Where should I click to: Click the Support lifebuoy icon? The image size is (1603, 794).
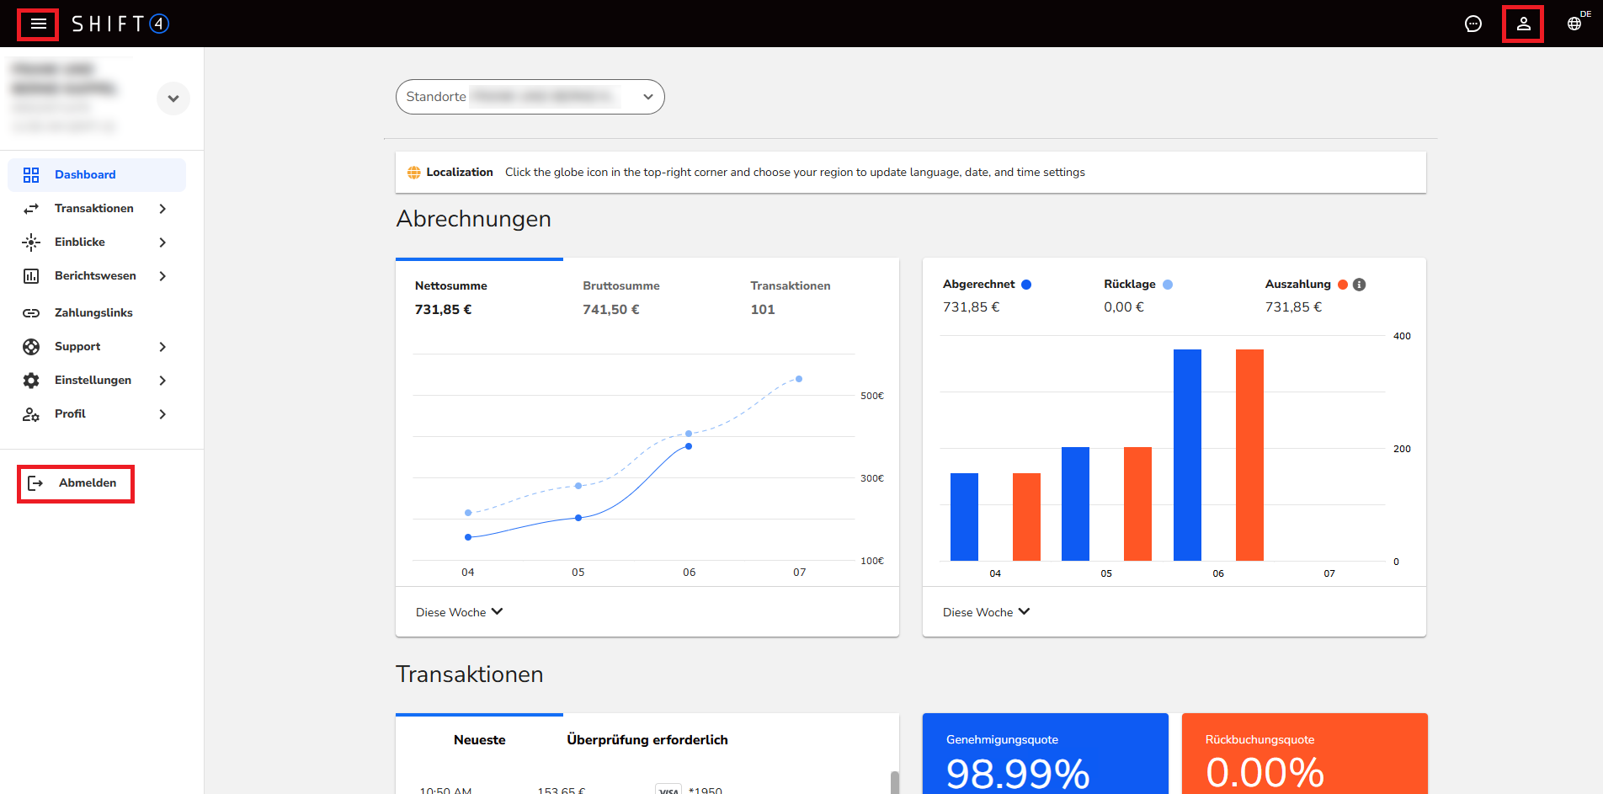(x=31, y=347)
